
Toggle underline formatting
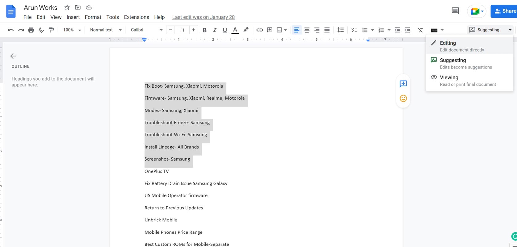225,30
